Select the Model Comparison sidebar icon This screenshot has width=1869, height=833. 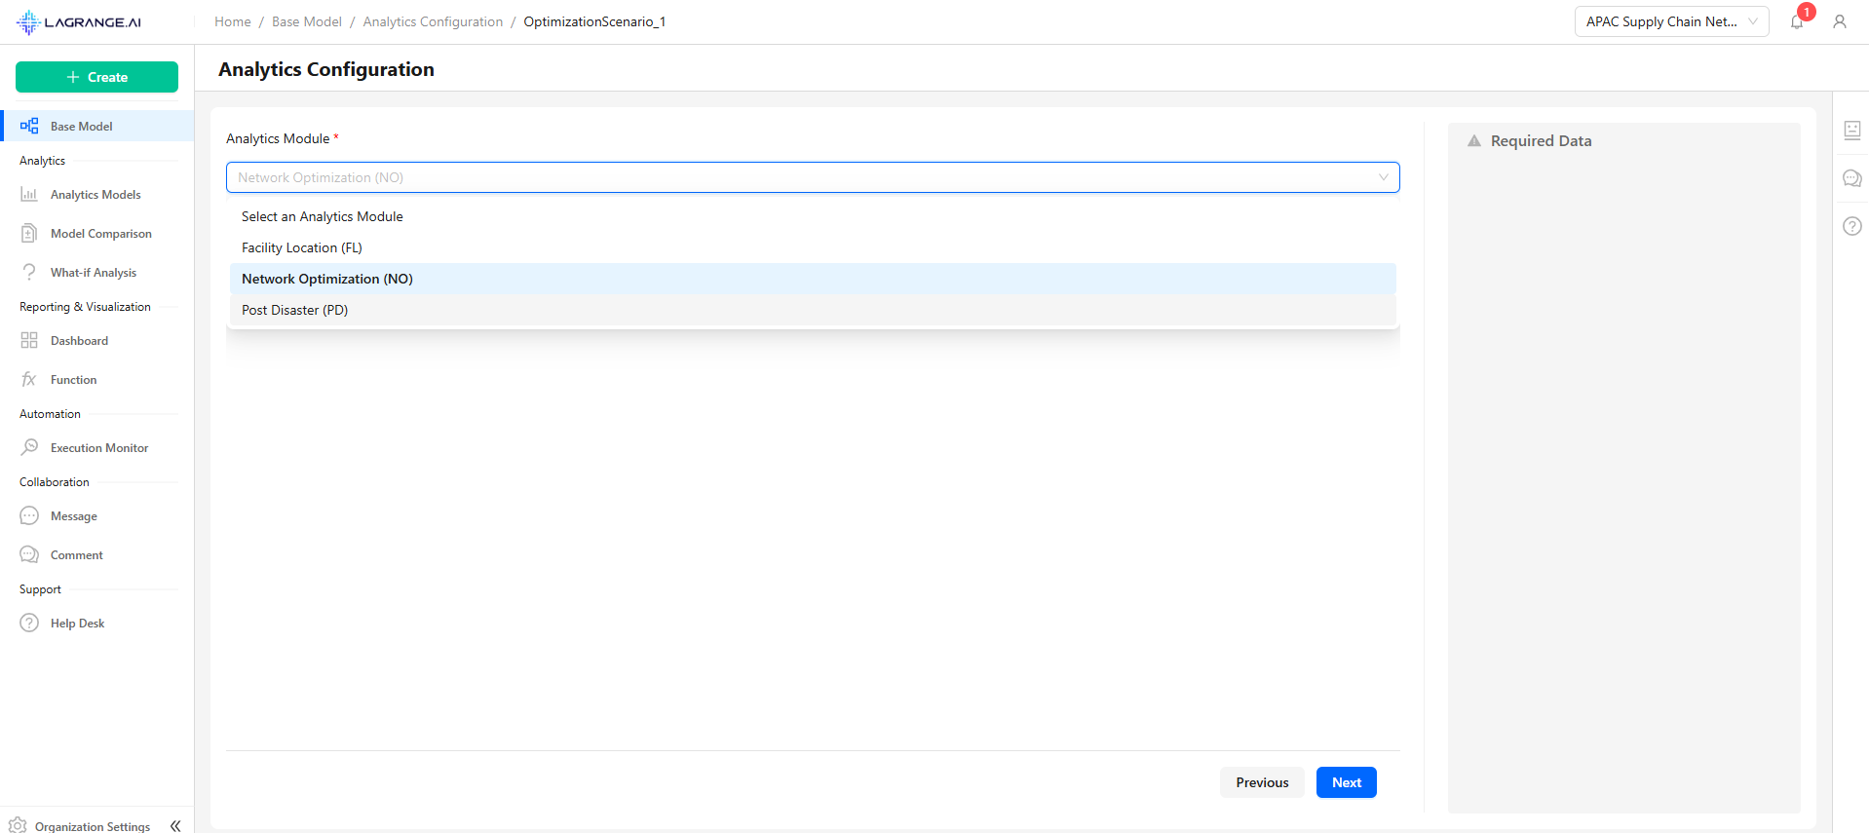tap(100, 233)
